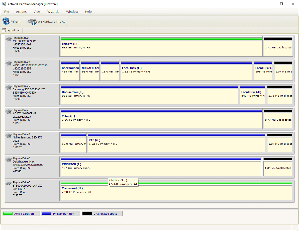
Task: Open the Actions menu
Action: tap(21, 12)
